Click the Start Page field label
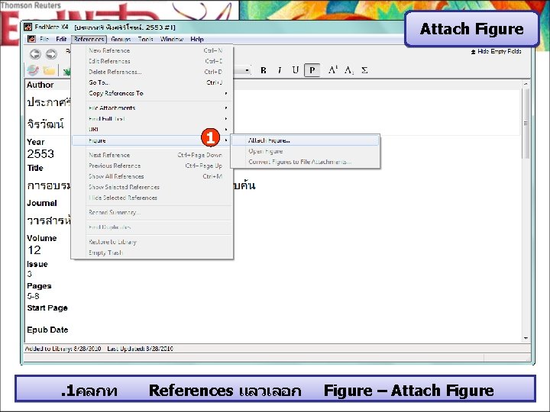 point(47,308)
